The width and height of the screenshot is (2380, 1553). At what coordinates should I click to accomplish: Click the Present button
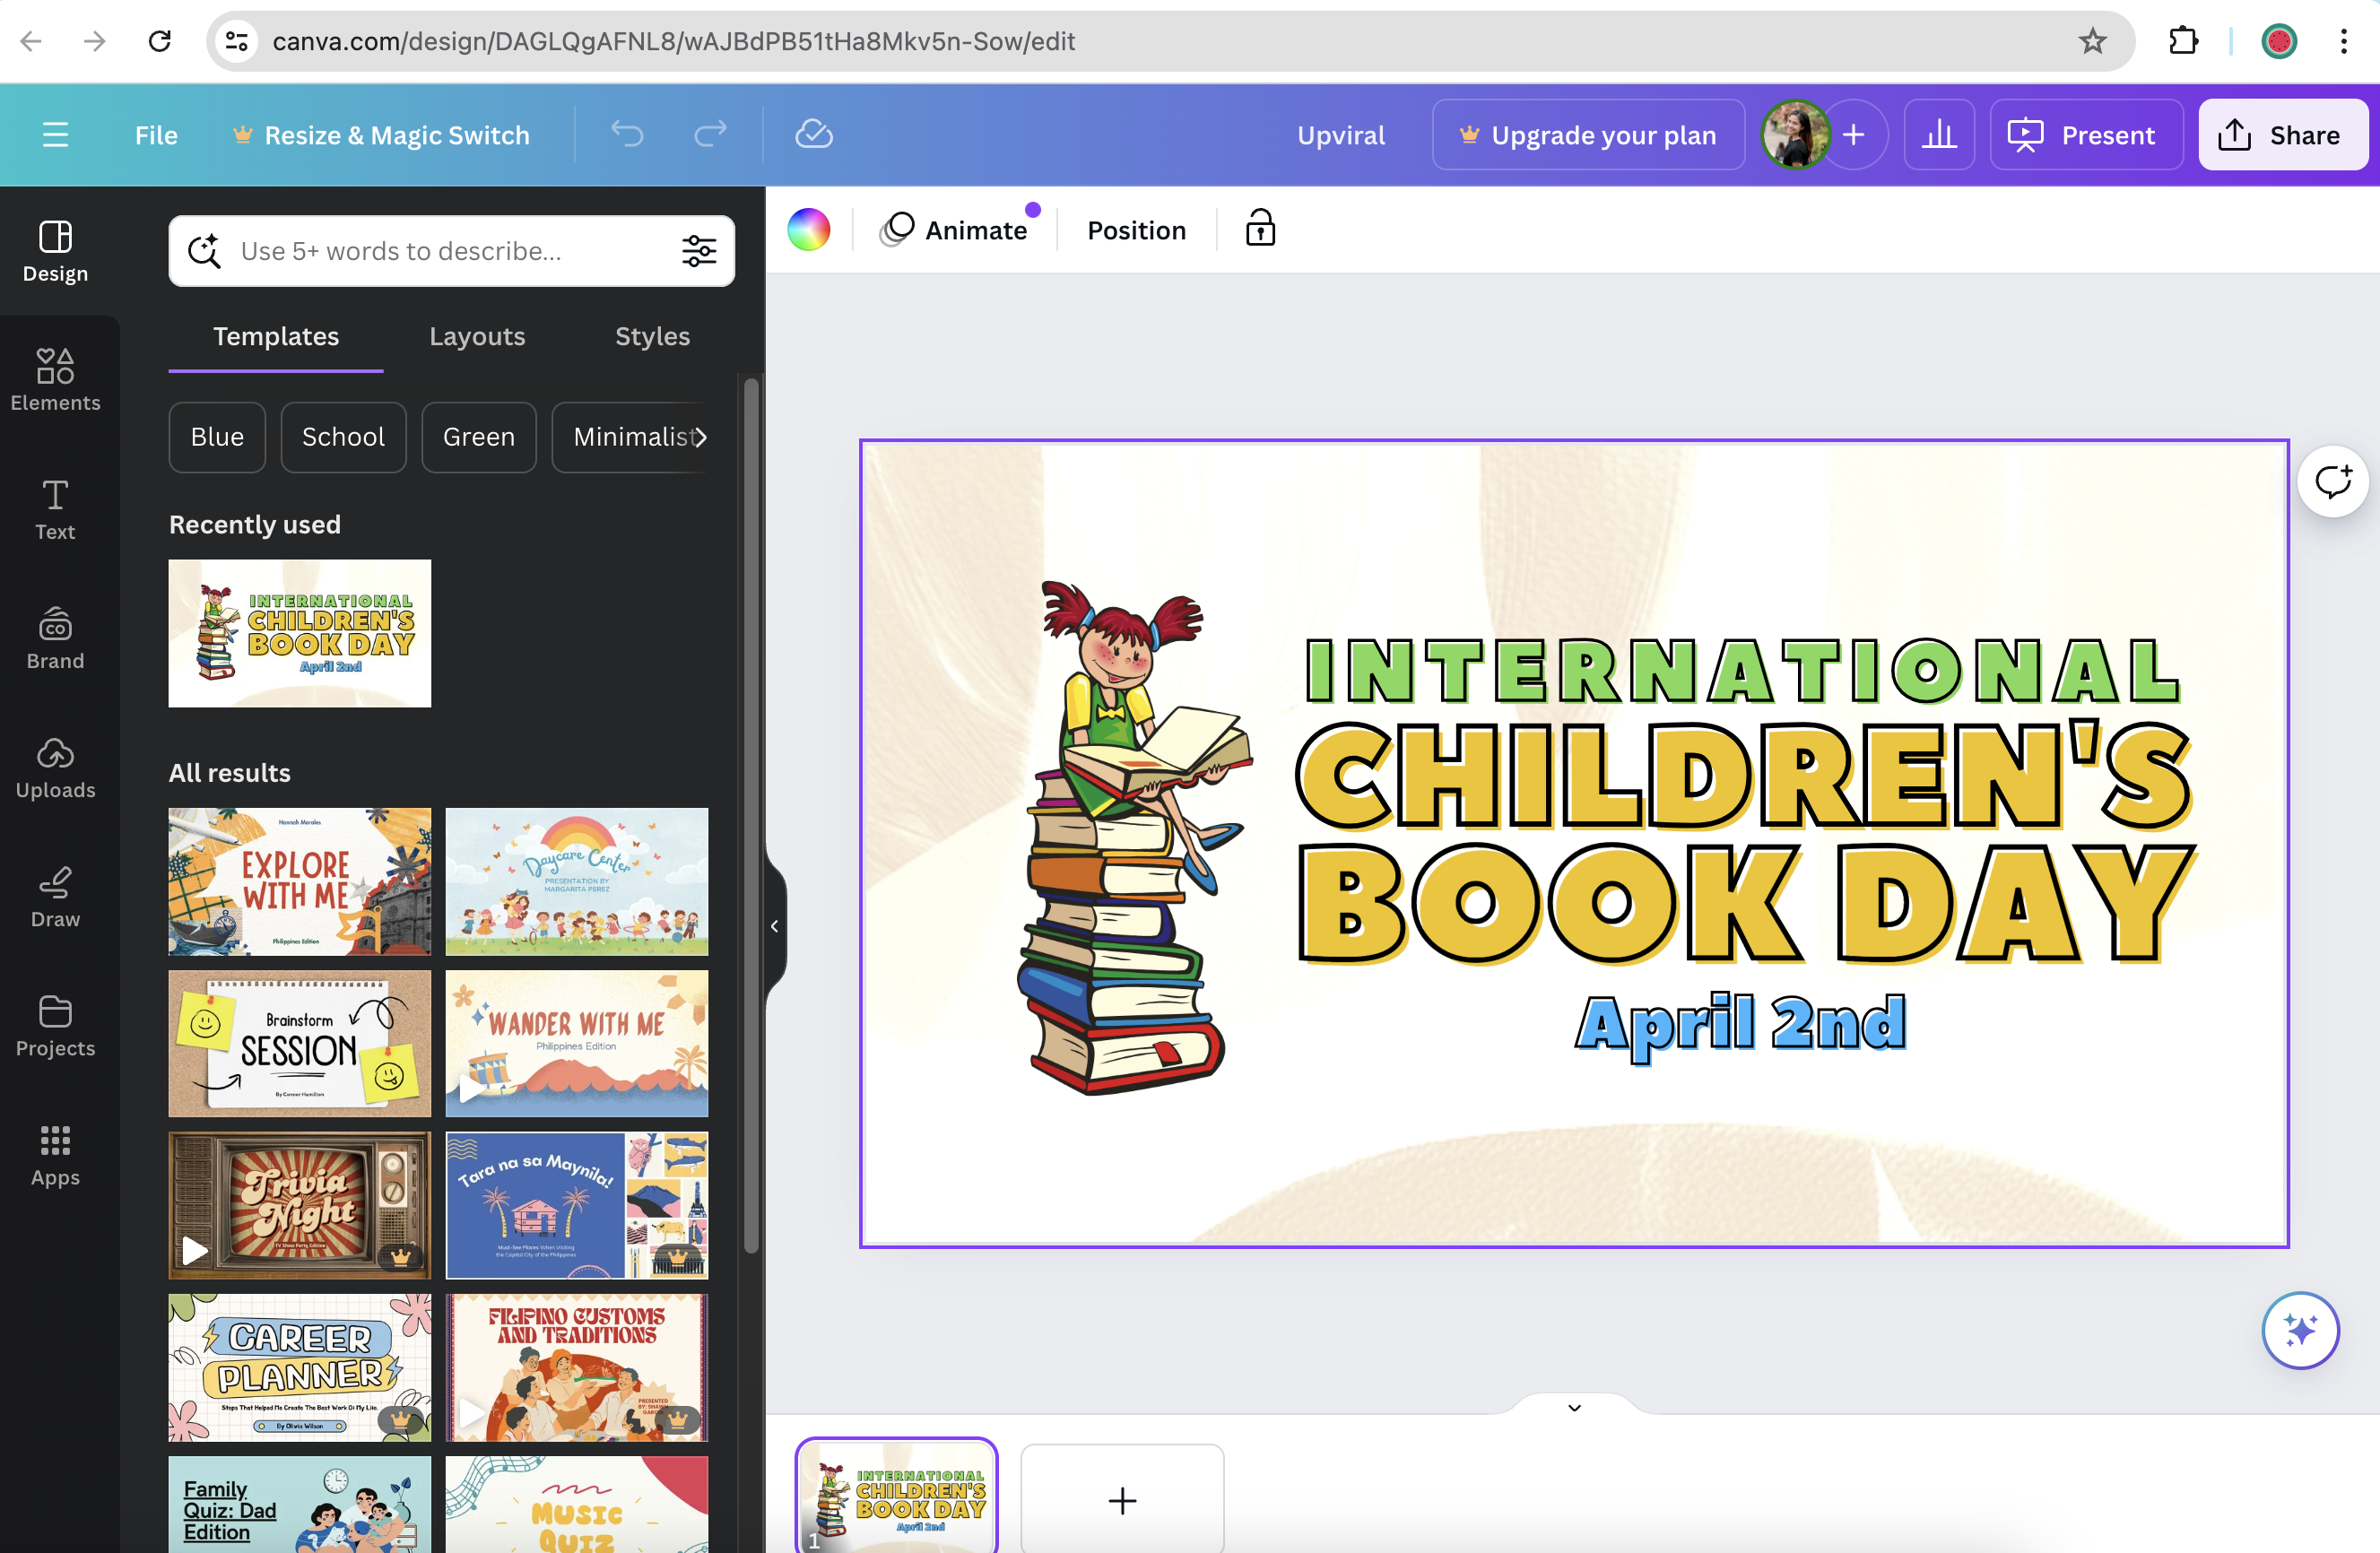point(2084,134)
